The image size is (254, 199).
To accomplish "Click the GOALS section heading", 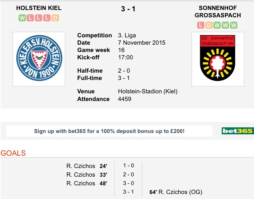I will click(13, 153).
